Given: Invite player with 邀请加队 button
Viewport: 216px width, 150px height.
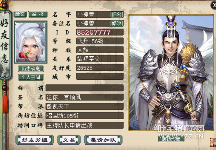Looking at the screenshot, I should click(103, 140).
